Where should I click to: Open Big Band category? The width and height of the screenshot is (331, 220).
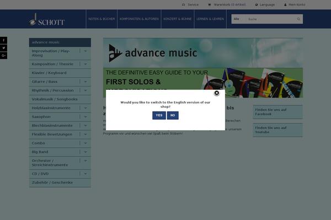[40, 152]
